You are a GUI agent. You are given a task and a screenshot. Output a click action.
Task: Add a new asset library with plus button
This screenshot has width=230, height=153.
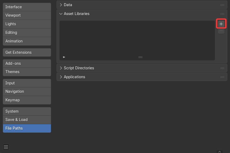(221, 24)
